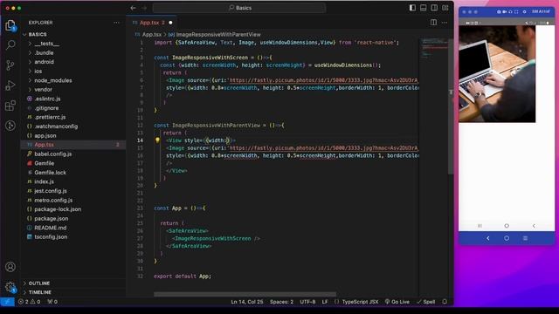Screen dimensions: 559x314
Task: Open the customize layout icon
Action: 445,8
